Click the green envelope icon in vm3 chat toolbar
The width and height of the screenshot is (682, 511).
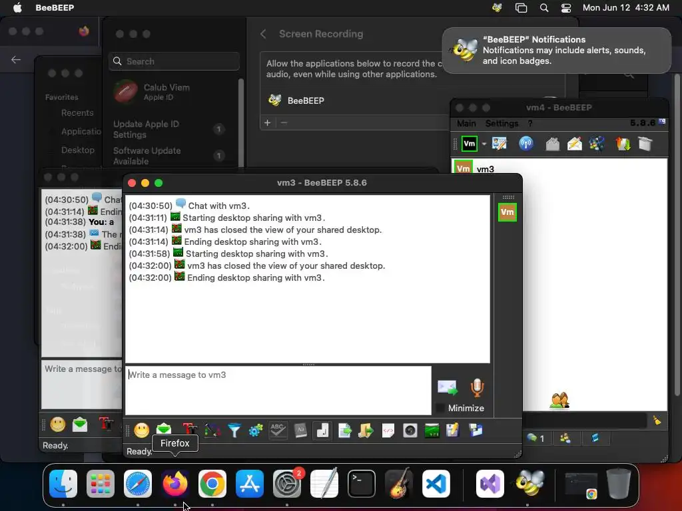click(x=164, y=429)
